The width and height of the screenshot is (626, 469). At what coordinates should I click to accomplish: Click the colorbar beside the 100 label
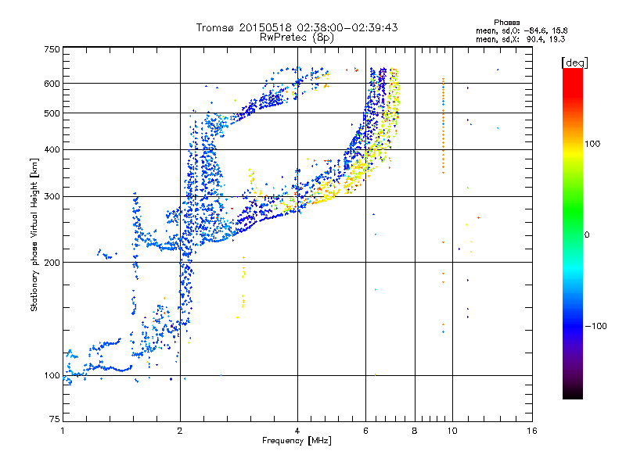pos(573,145)
